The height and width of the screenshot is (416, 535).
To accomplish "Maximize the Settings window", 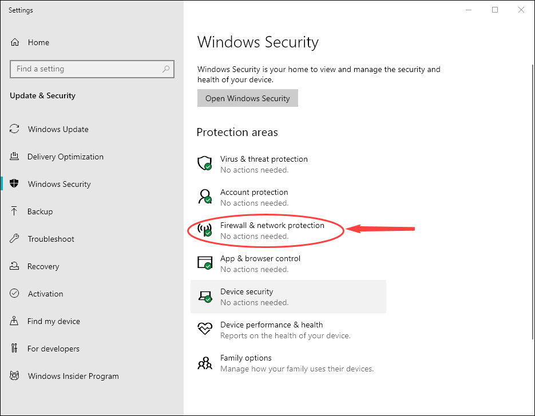I will (x=495, y=10).
